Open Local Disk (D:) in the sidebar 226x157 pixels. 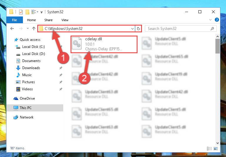click(x=34, y=54)
